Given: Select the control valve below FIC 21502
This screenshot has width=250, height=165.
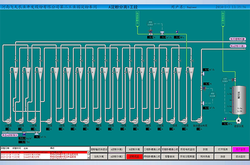Looking at the screenshot, I should pos(150,32).
